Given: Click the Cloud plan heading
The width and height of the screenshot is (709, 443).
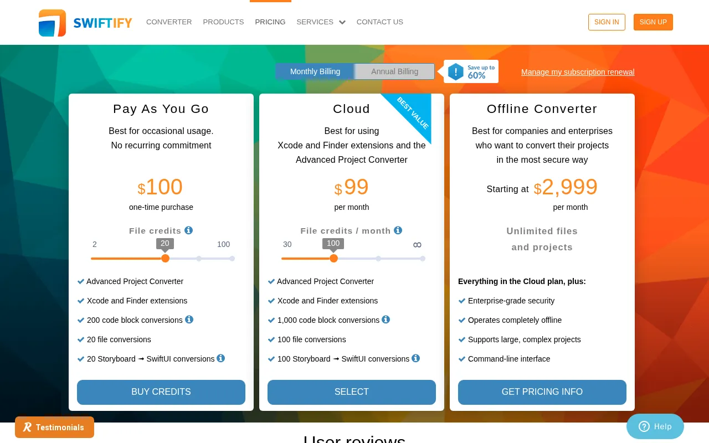Looking at the screenshot, I should 352,109.
